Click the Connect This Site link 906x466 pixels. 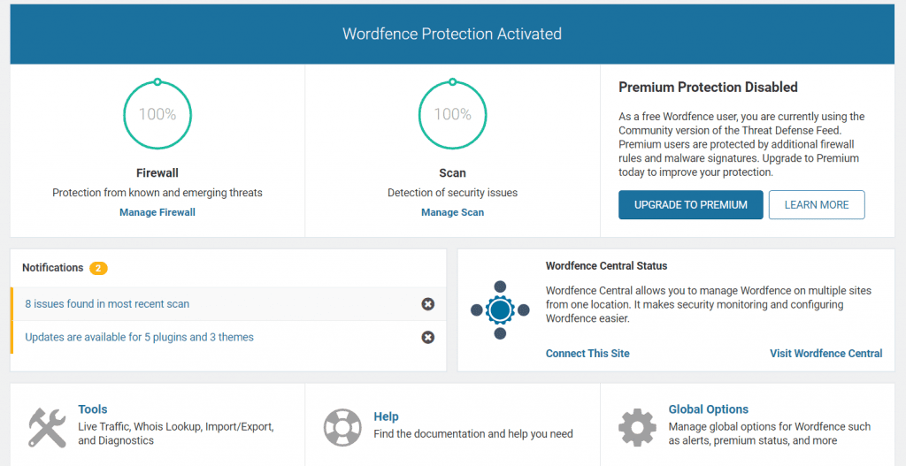pyautogui.click(x=587, y=354)
